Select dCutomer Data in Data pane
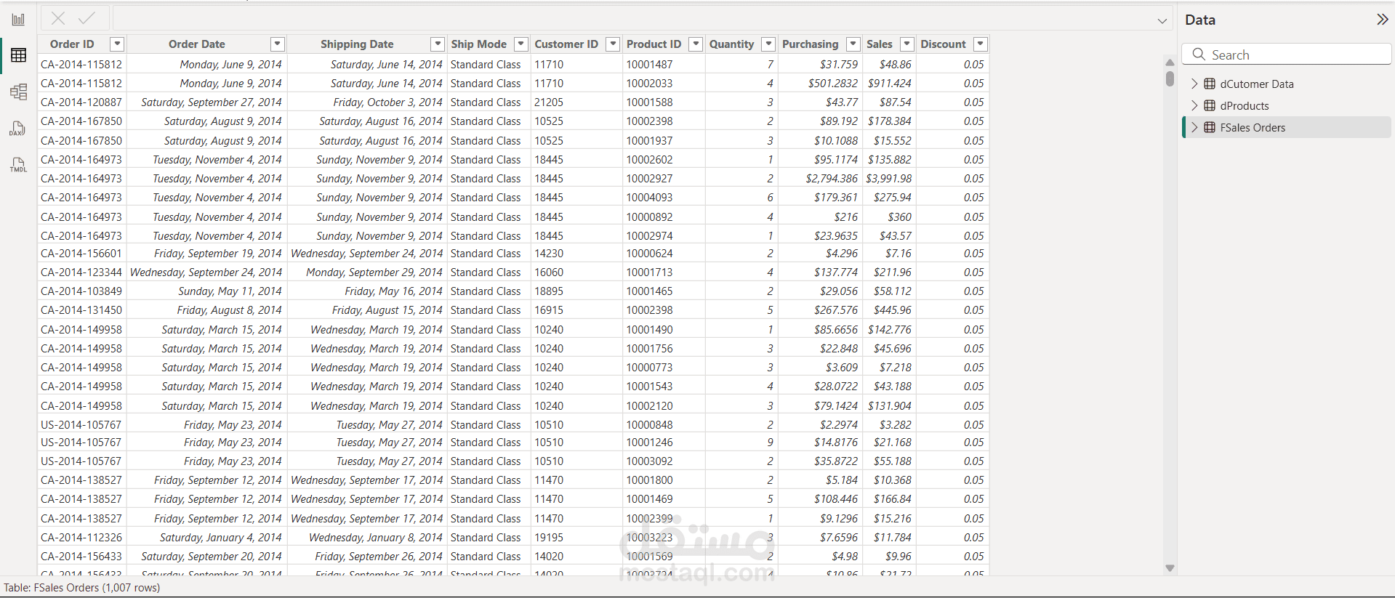This screenshot has width=1395, height=598. pyautogui.click(x=1257, y=84)
